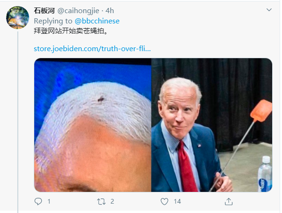282x213 pixels.
Task: Open the @bbcchinese mention
Action: coord(97,21)
